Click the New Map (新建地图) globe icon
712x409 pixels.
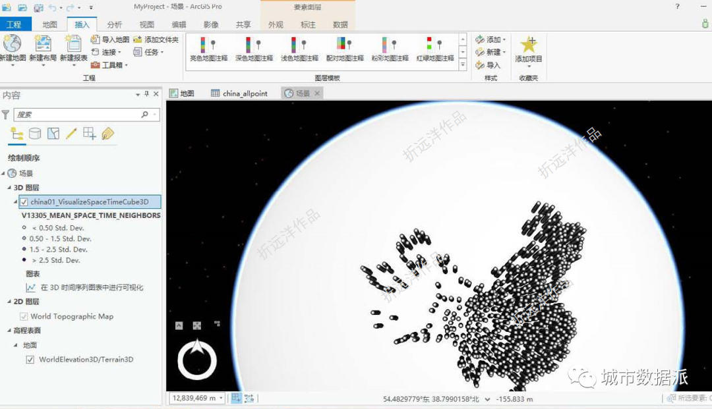(13, 43)
